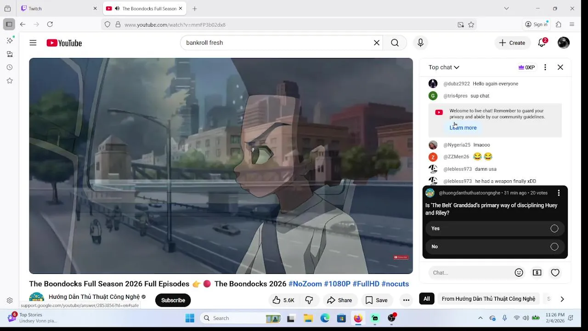588x331 pixels.
Task: Open a new browser tab
Action: coord(195,8)
